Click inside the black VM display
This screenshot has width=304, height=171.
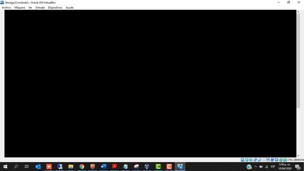coord(150,84)
